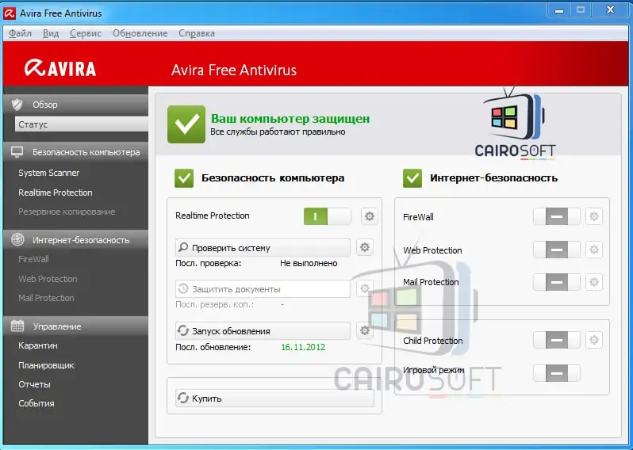Click backup settings gear beside Защитить документы
The height and width of the screenshot is (450, 633).
click(x=365, y=288)
